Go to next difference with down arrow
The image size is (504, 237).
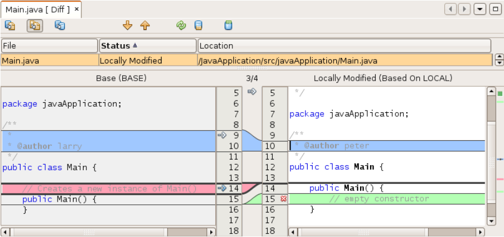click(128, 25)
